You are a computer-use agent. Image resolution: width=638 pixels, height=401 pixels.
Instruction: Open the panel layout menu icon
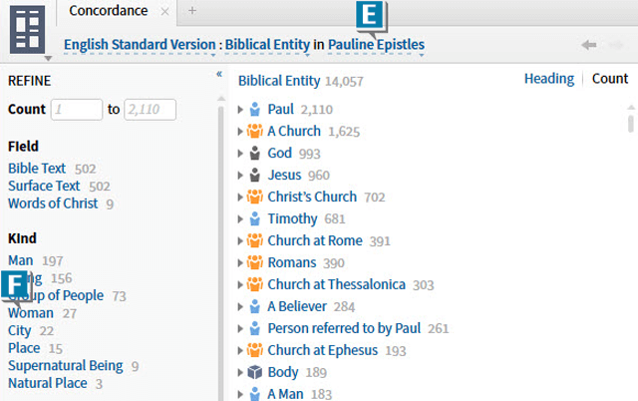point(28,29)
